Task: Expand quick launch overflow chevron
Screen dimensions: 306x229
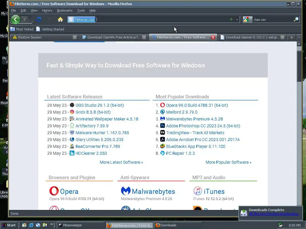Action: point(51,224)
